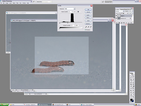Select the Blur tool
Image resolution: width=141 pixels, height=106 pixels.
131,88
